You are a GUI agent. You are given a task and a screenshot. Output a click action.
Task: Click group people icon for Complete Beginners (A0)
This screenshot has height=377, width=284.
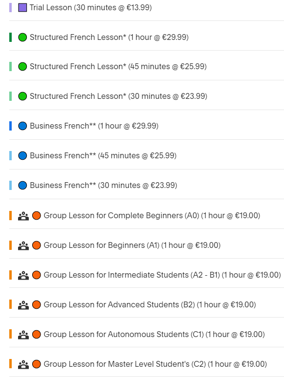point(23,216)
